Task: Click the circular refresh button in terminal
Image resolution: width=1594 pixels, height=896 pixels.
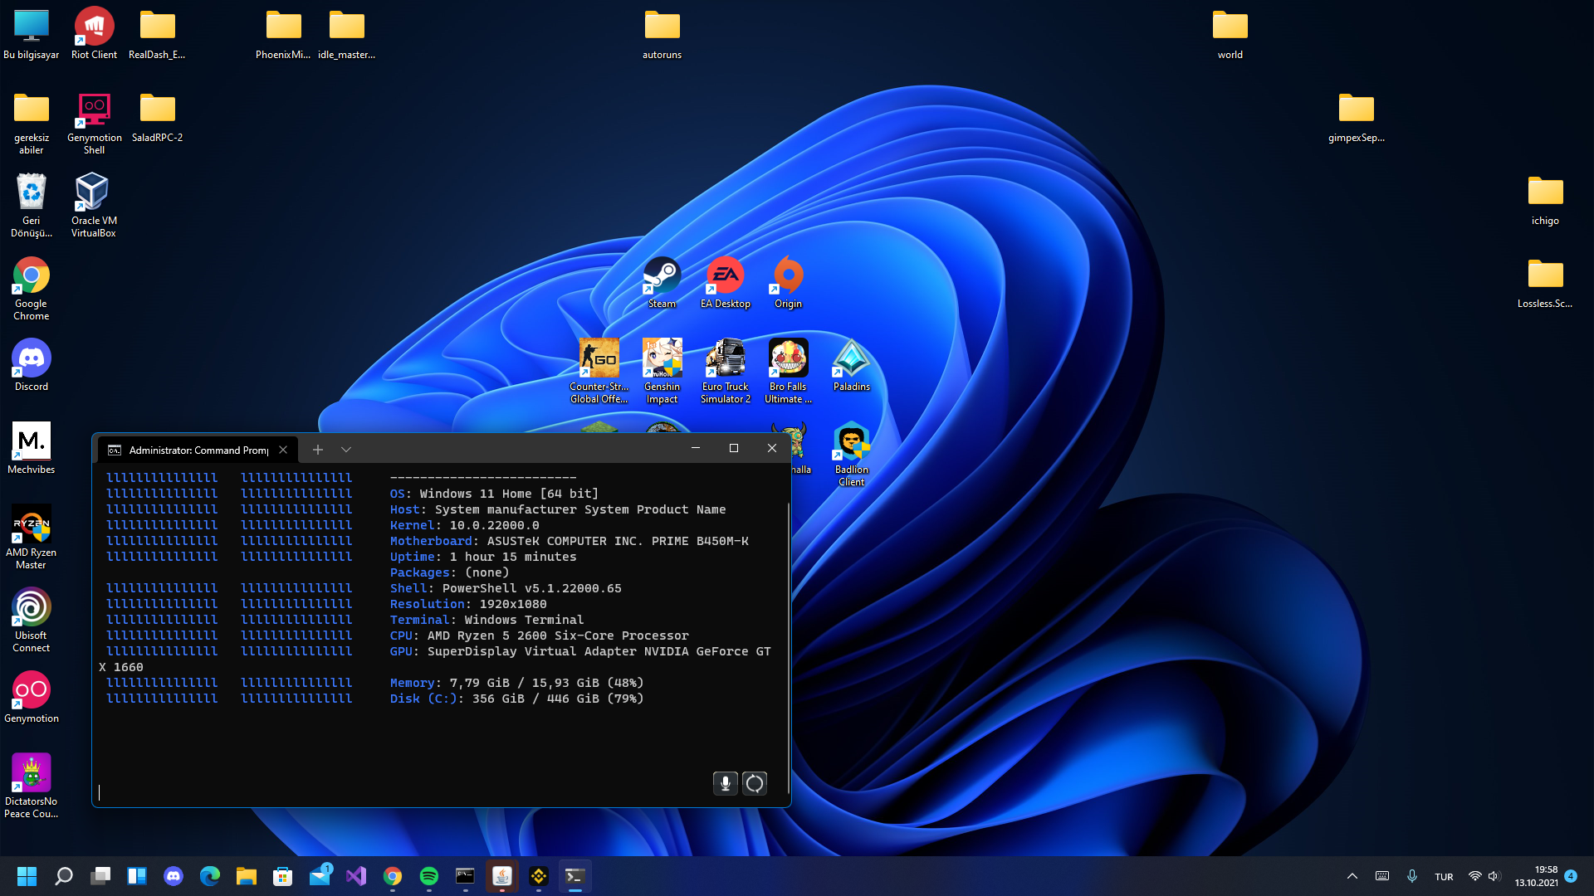Action: 755,783
